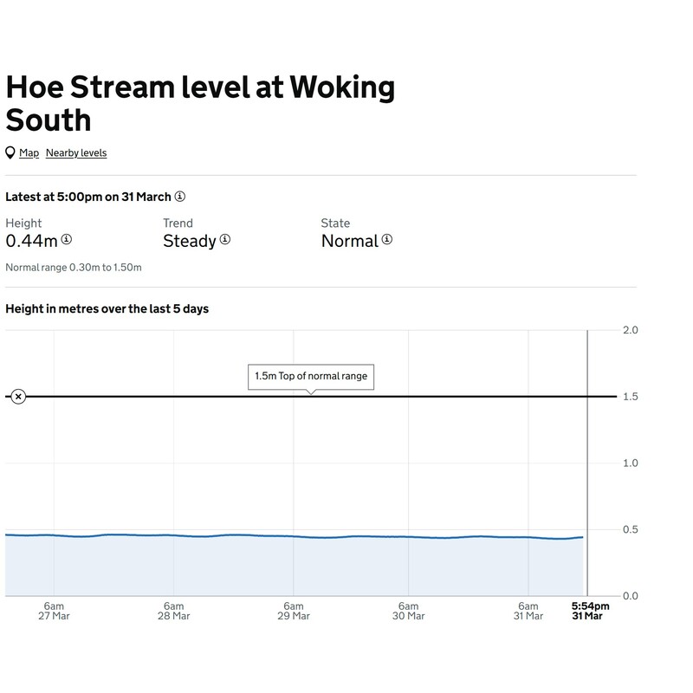Click info icon next to Steady trend
693x693 pixels.
click(225, 240)
